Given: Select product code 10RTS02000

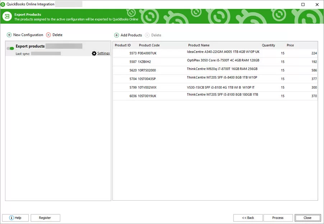Looking at the screenshot, I should [147, 70].
